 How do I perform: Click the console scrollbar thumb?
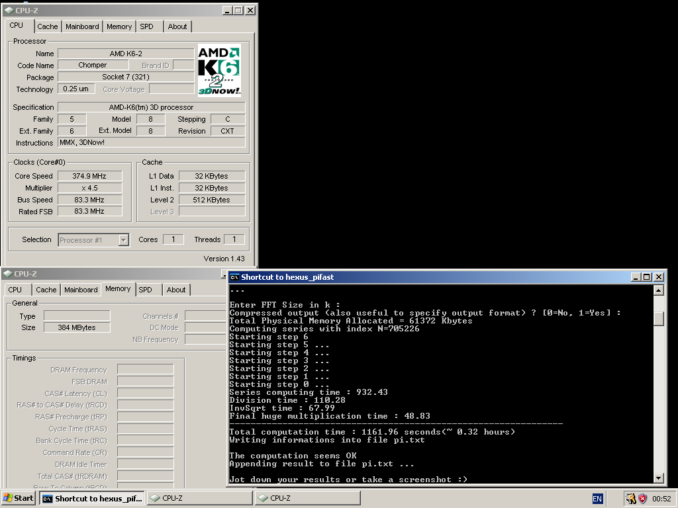[659, 319]
